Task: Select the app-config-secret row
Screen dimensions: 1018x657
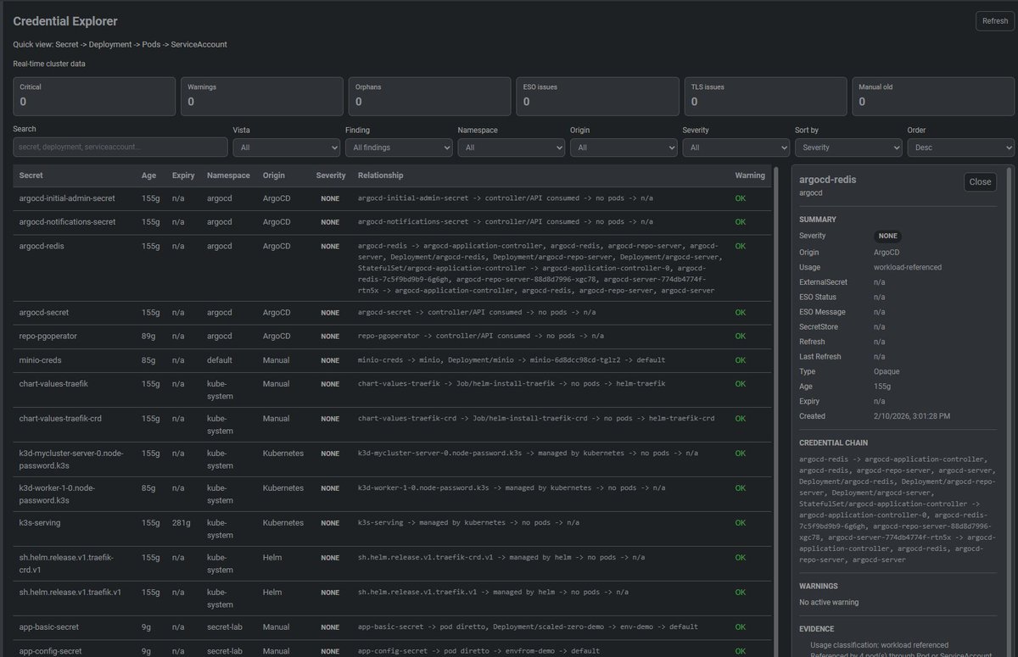Action: point(393,649)
